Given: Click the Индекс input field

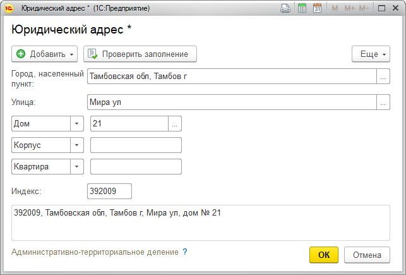Looking at the screenshot, I should [109, 191].
